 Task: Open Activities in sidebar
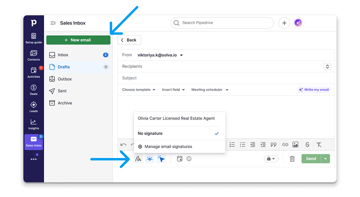click(x=34, y=73)
